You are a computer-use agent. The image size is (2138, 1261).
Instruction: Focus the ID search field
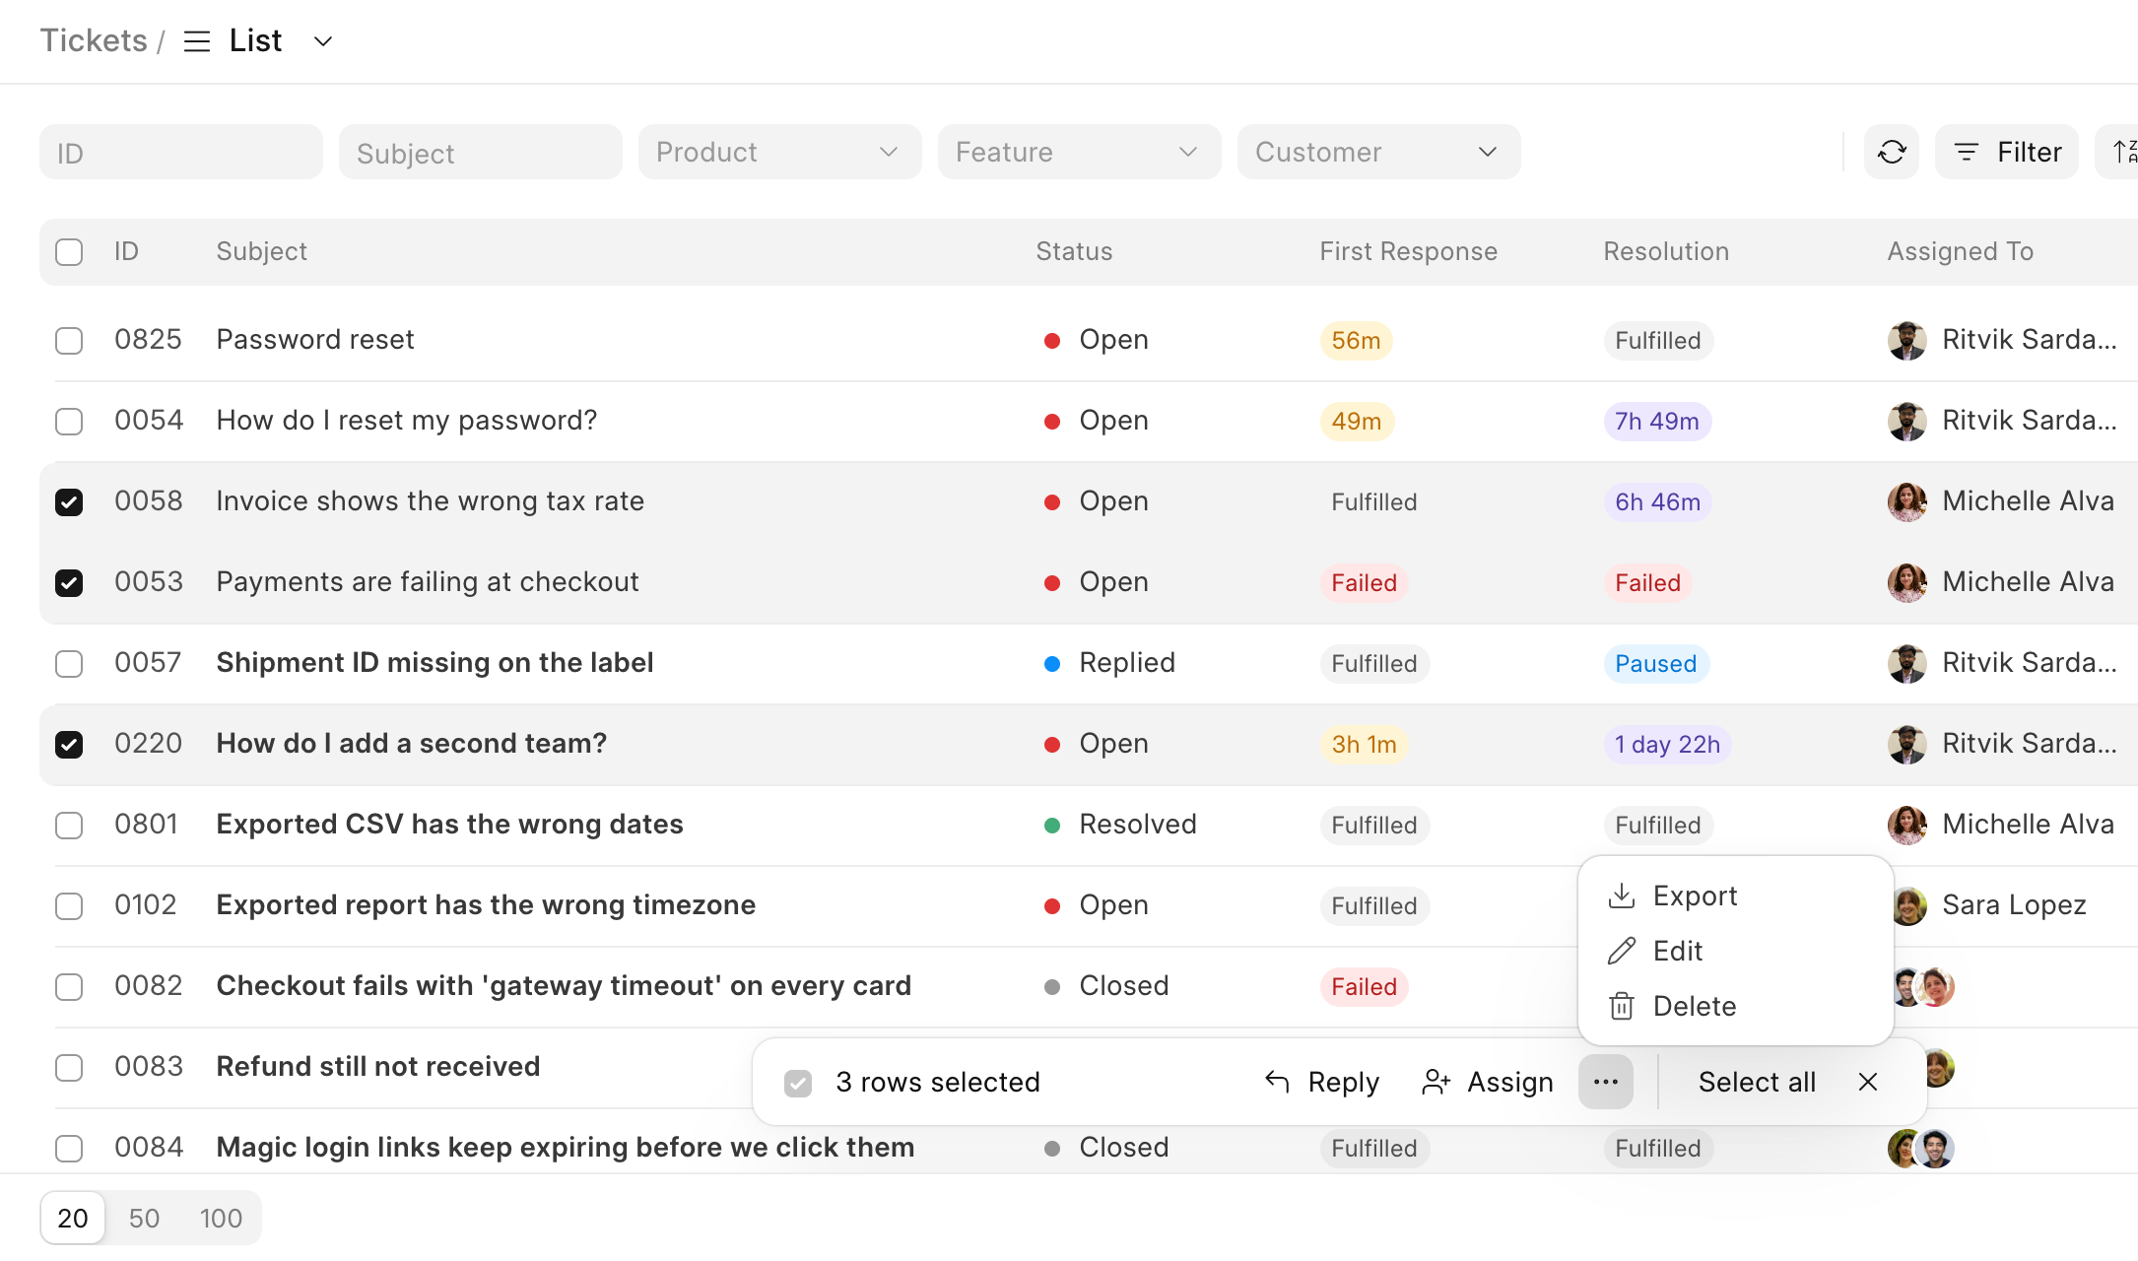(181, 152)
